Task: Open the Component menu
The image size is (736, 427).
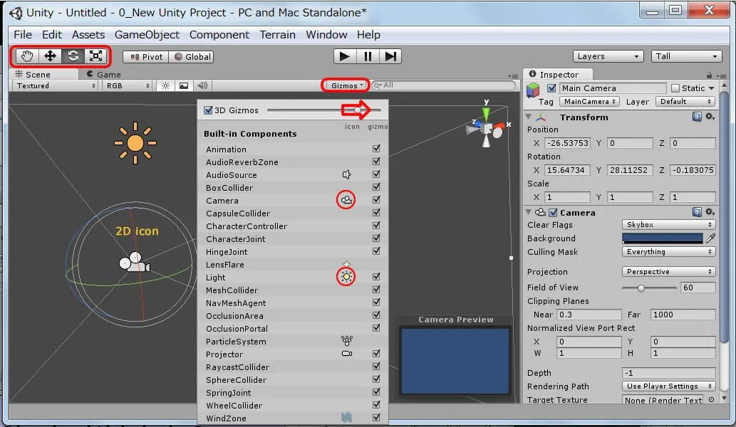Action: (219, 35)
